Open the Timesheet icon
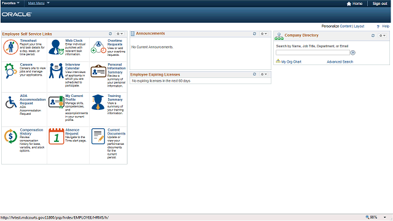This screenshot has height=221, width=393. click(x=11, y=47)
